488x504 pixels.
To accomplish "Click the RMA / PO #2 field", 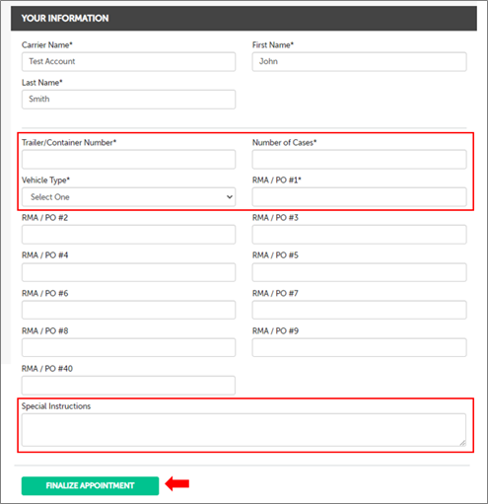I will point(128,235).
